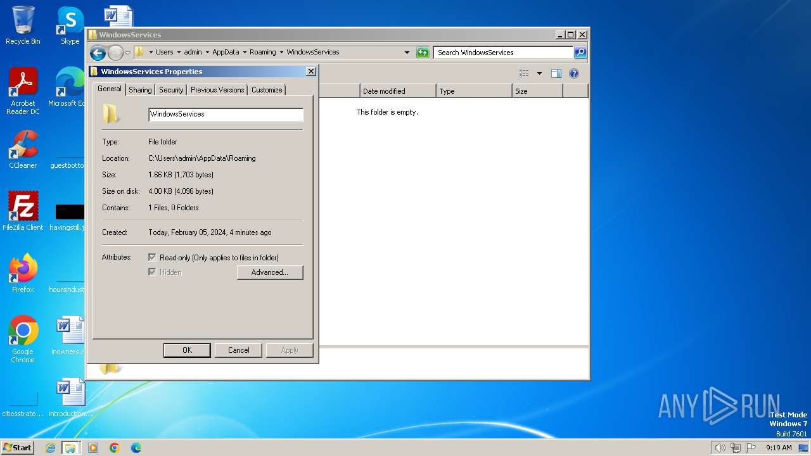Click the Cancel button
The width and height of the screenshot is (811, 456).
(238, 350)
